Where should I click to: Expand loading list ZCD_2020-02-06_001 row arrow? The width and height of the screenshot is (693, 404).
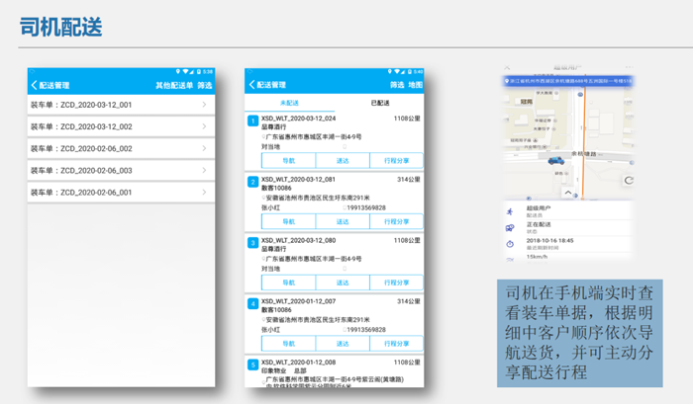click(x=204, y=193)
